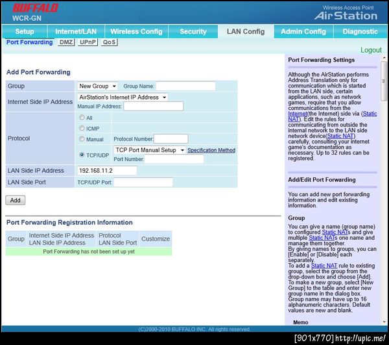
Task: Click the Manual IP Address field
Action: 153,107
